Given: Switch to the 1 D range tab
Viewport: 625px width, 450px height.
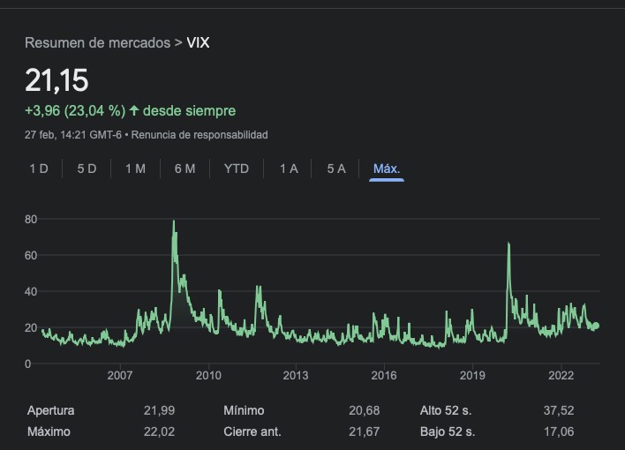Looking at the screenshot, I should [x=39, y=169].
